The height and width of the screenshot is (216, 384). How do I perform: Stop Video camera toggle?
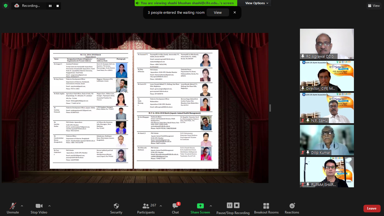point(39,208)
